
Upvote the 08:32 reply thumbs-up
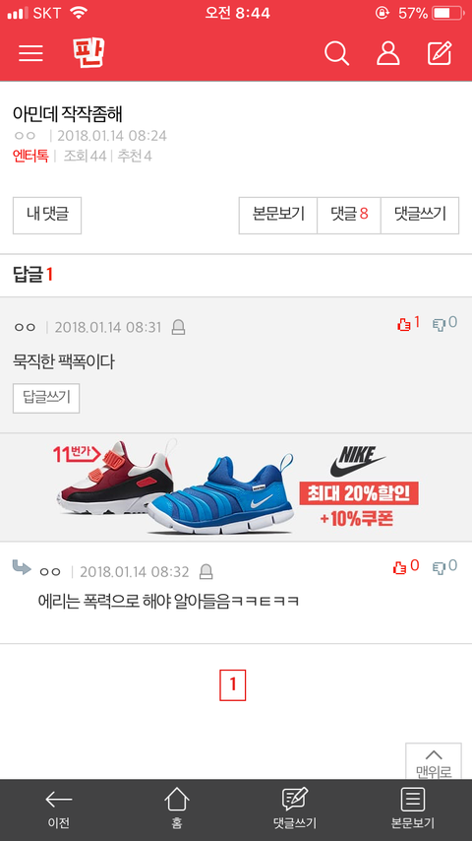pyautogui.click(x=405, y=566)
